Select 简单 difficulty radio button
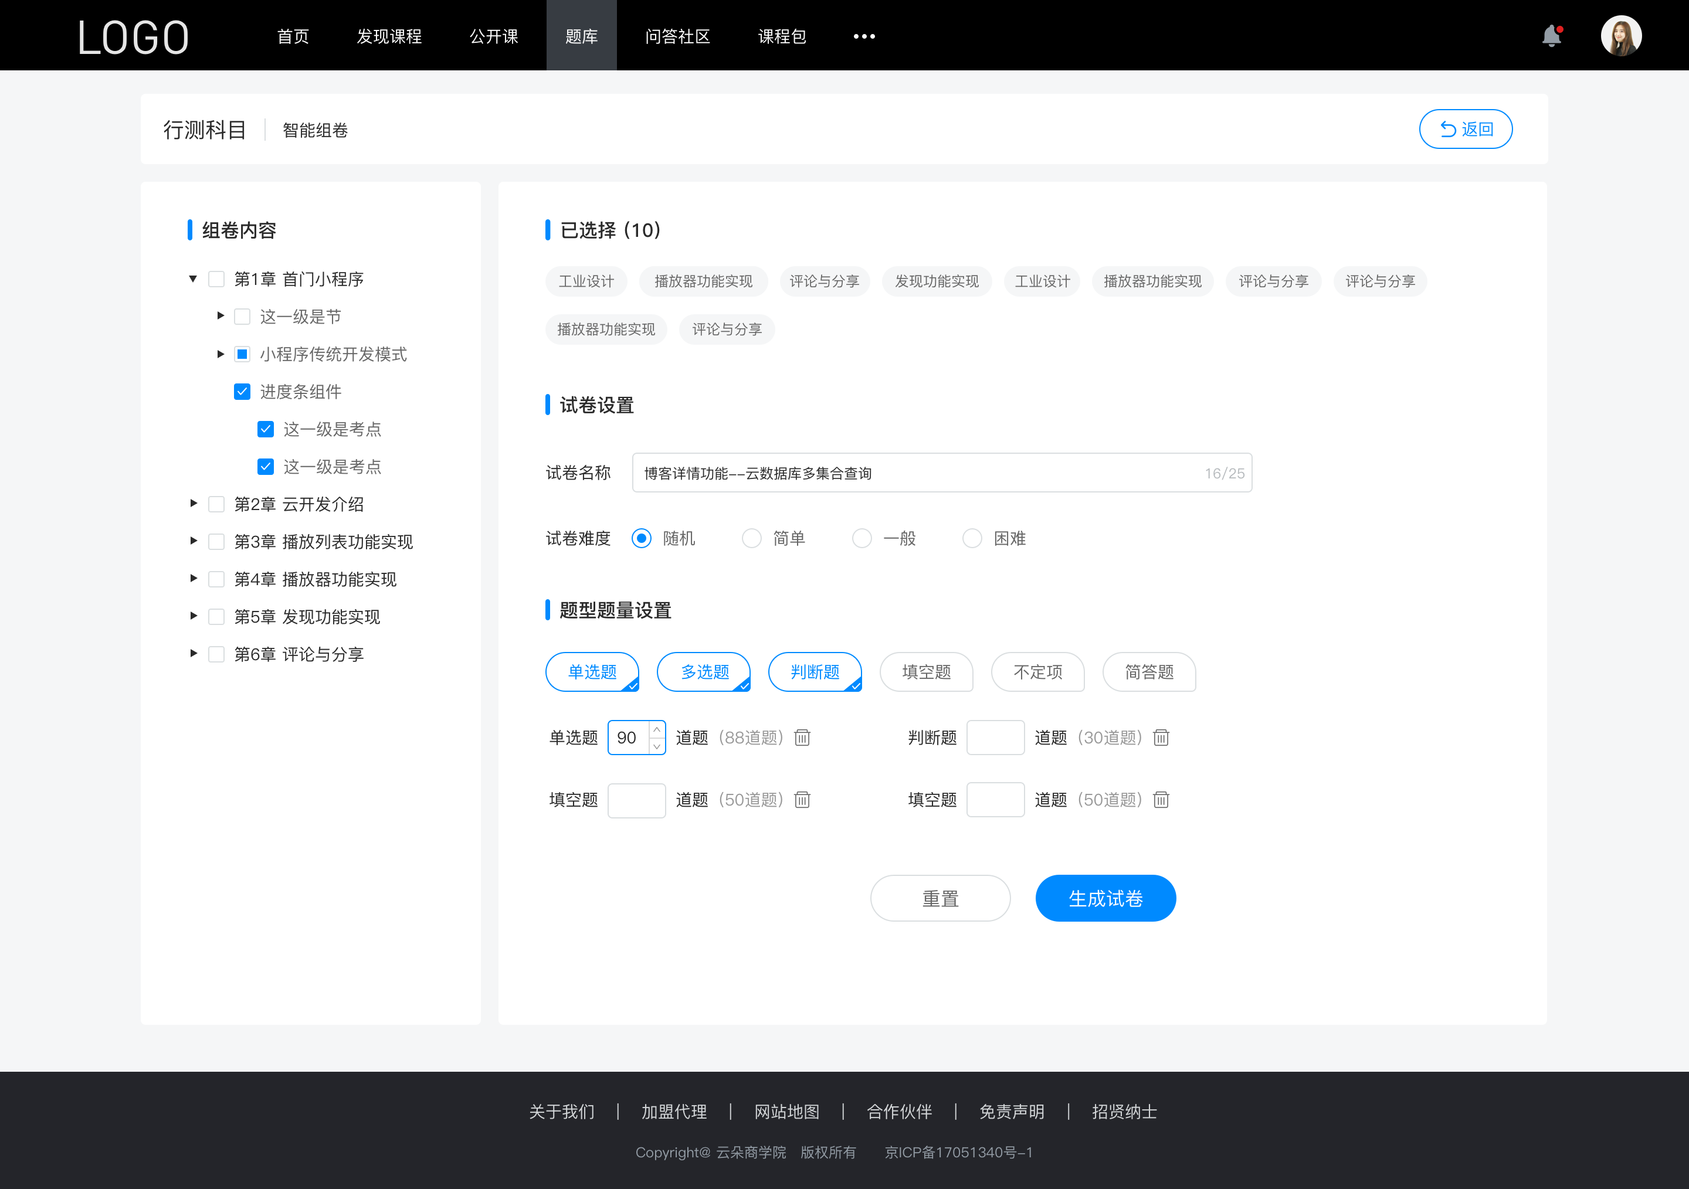Image resolution: width=1689 pixels, height=1189 pixels. click(751, 538)
